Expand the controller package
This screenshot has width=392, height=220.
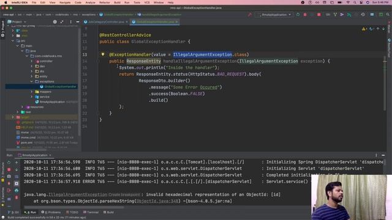click(32, 61)
